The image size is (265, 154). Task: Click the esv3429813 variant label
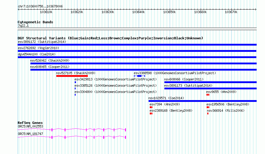click(116, 79)
